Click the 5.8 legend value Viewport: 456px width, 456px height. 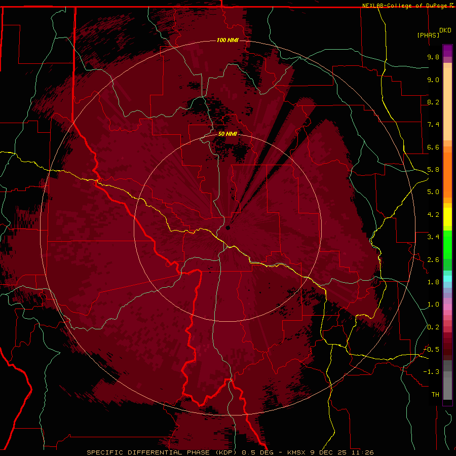(433, 170)
